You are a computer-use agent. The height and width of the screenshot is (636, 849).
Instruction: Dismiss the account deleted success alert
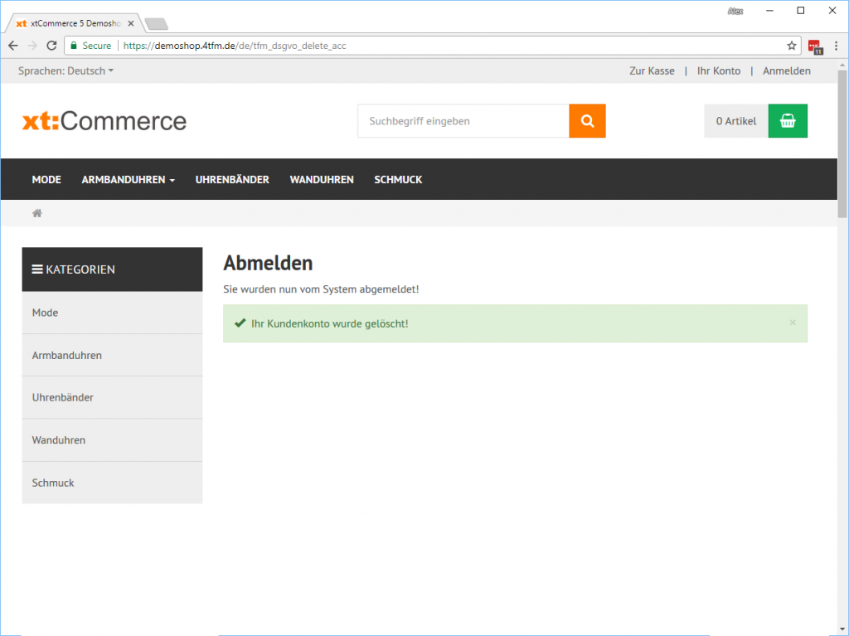coord(793,323)
